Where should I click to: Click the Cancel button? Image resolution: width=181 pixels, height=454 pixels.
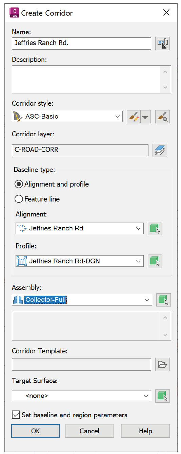click(x=89, y=431)
